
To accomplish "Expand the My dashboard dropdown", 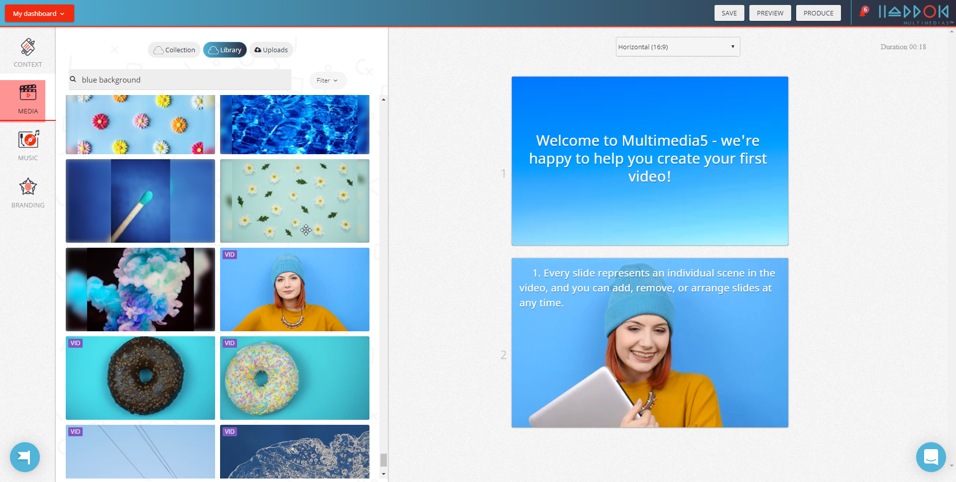I will point(39,13).
